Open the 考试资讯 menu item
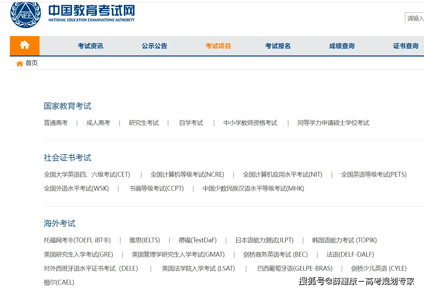This screenshot has width=424, height=290. (x=90, y=46)
